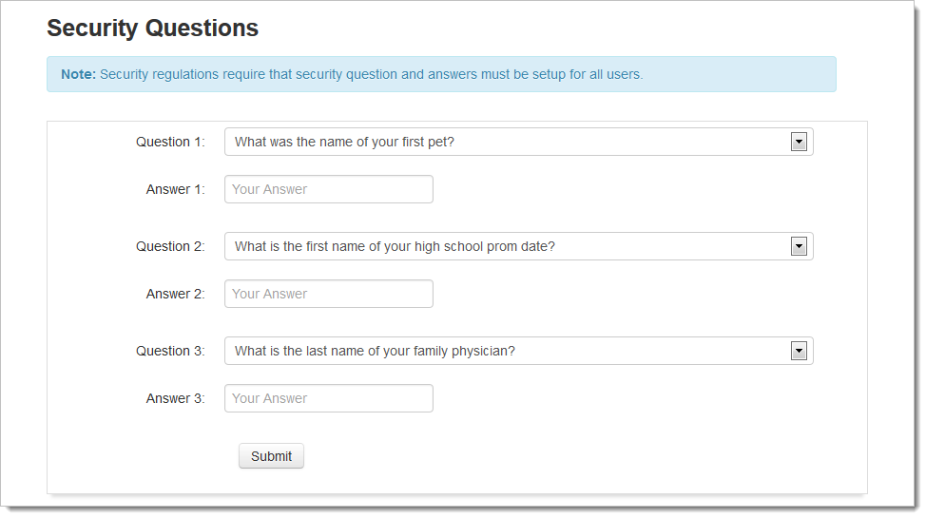The height and width of the screenshot is (518, 926).
Task: Click the 'Security Questions' page heading
Action: click(152, 29)
